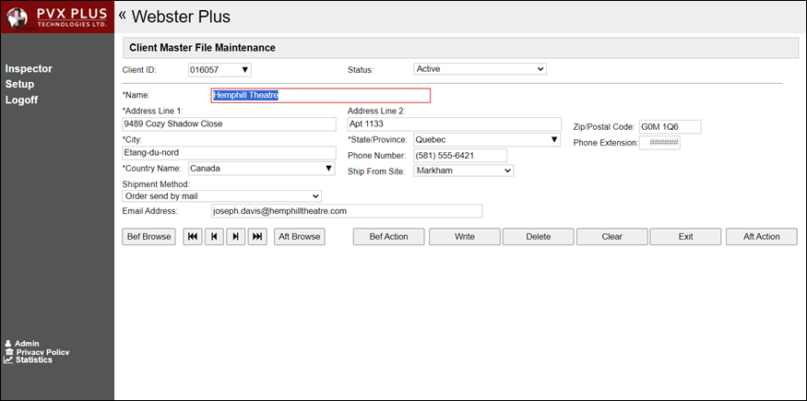Click the Client Master File Maintenance heading

tap(202, 48)
